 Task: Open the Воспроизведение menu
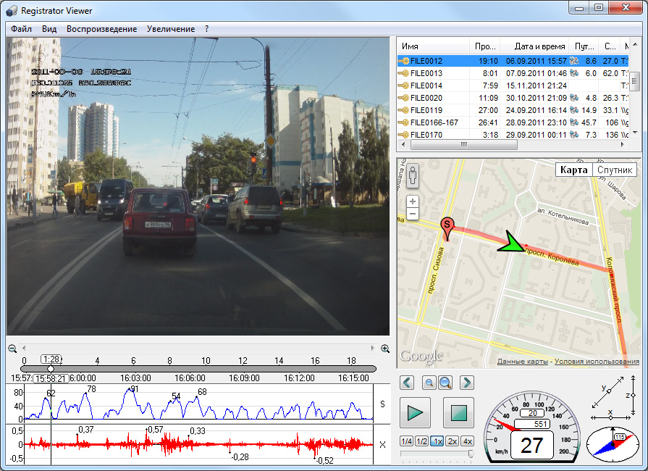point(101,29)
